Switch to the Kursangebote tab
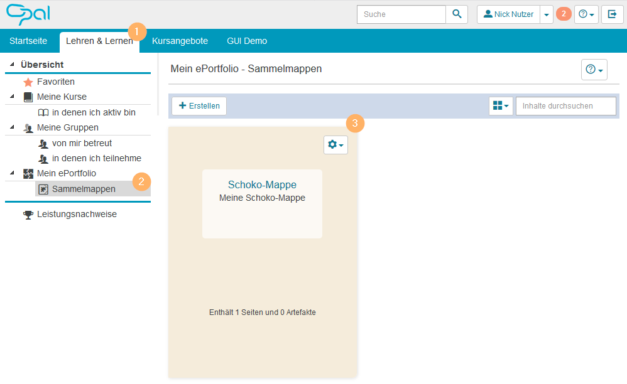 tap(180, 41)
